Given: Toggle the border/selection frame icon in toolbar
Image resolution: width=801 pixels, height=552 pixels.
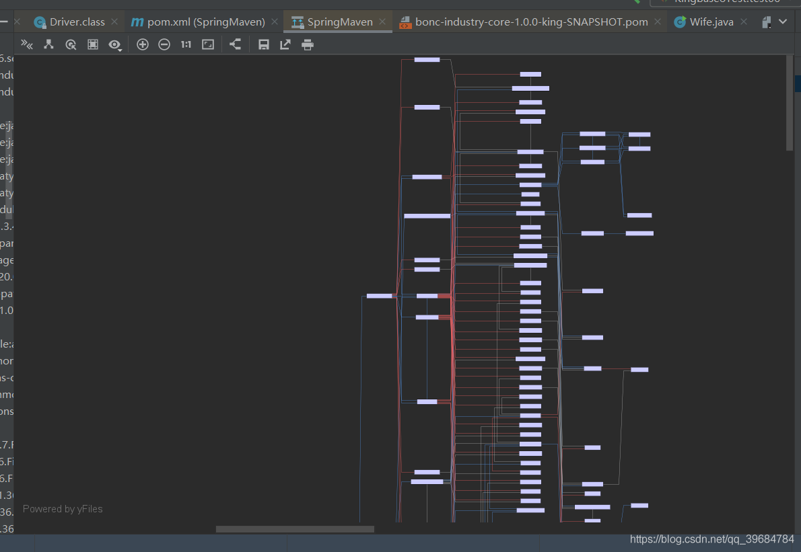Looking at the screenshot, I should [x=93, y=45].
